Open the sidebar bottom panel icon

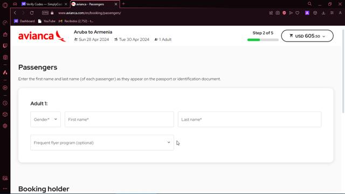(5, 178)
